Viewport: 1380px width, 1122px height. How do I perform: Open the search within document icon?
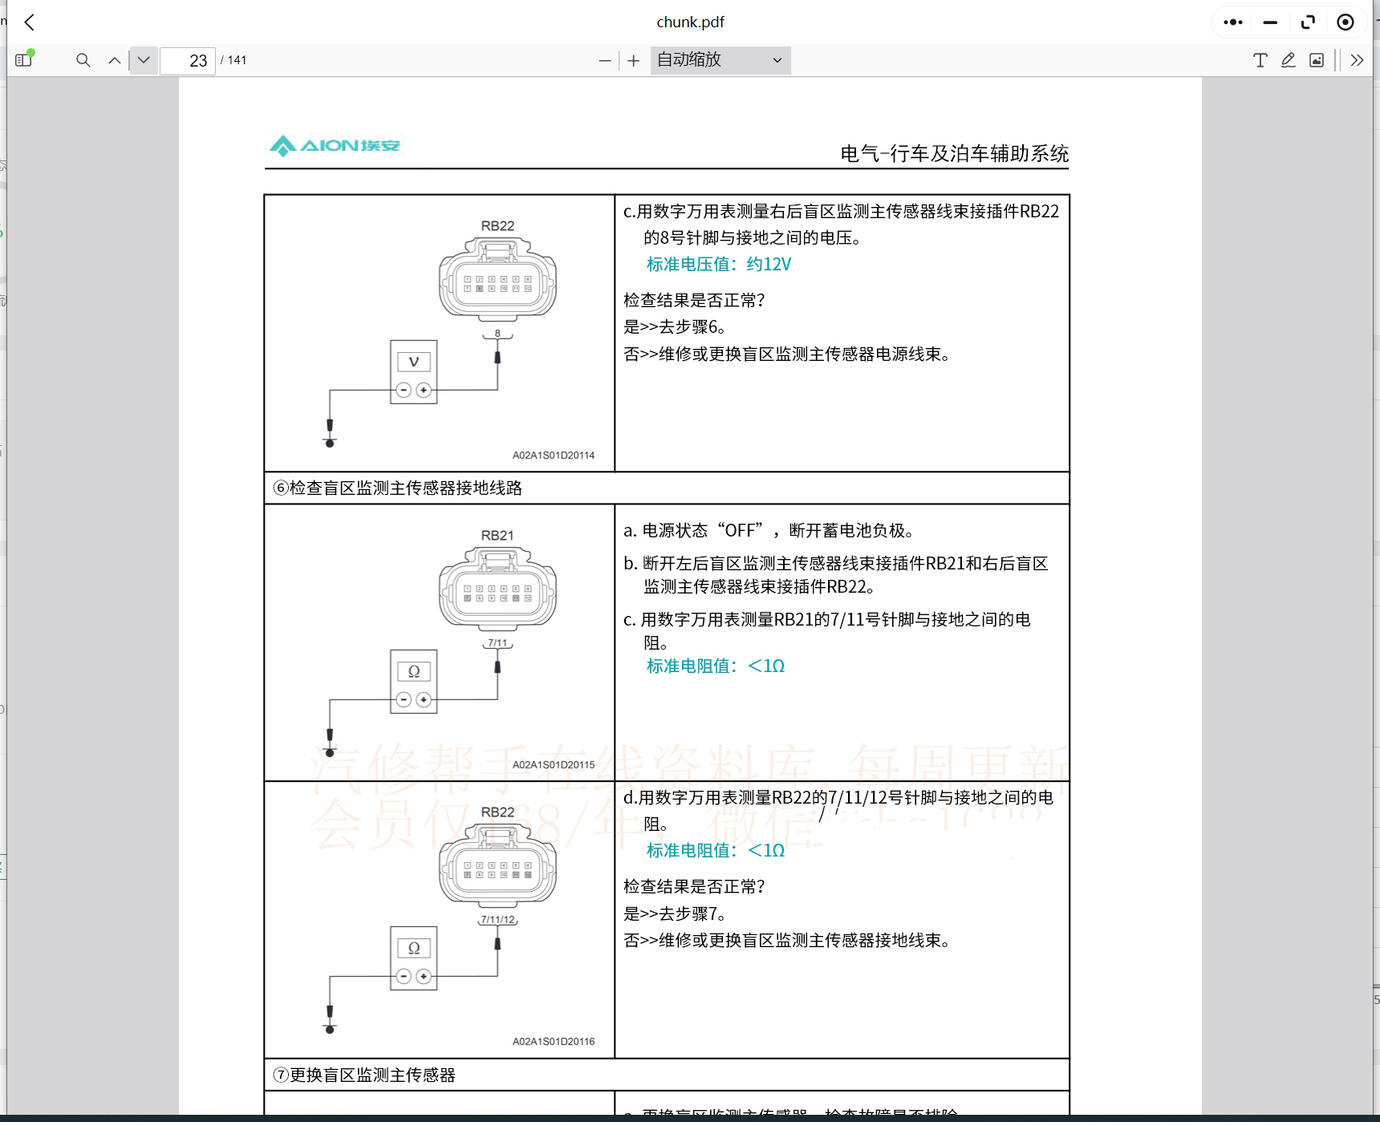(x=83, y=60)
